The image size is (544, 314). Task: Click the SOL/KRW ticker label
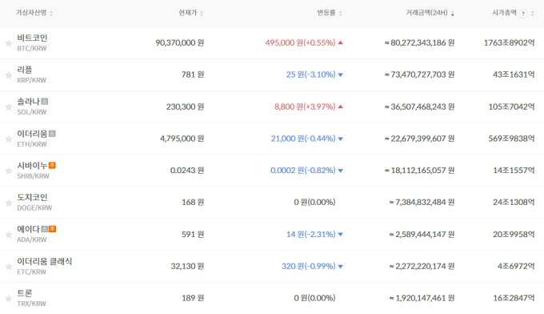31,112
